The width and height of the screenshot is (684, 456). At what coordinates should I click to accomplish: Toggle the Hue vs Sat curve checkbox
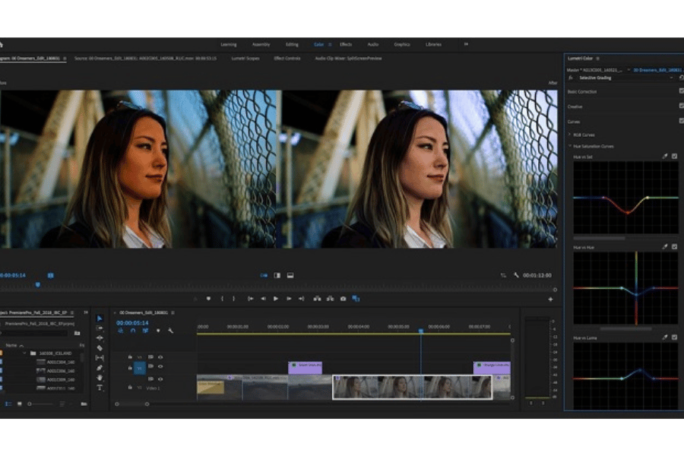(x=674, y=157)
